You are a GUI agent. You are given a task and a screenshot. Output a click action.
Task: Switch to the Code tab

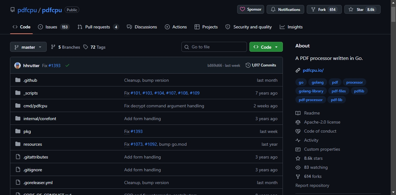(21, 27)
